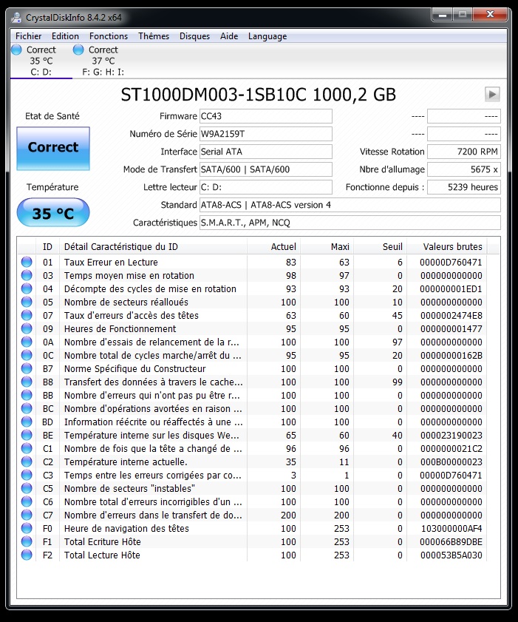The width and height of the screenshot is (518, 622).
Task: Click the ST1000DM003-1SB10C model title
Action: click(259, 95)
